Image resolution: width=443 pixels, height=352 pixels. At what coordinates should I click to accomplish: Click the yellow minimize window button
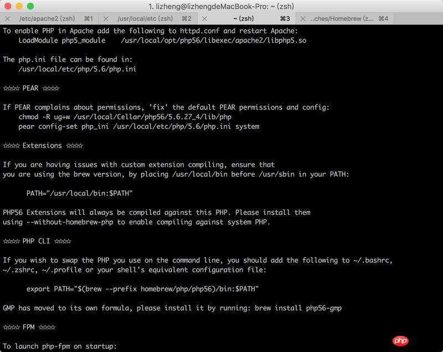19,6
